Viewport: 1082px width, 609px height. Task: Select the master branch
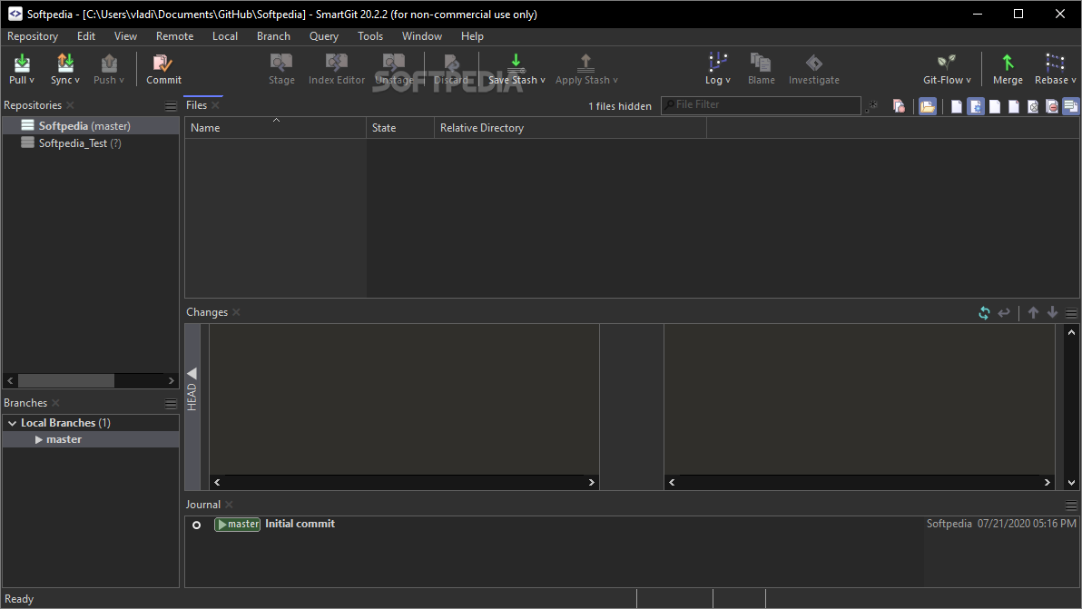(91, 439)
